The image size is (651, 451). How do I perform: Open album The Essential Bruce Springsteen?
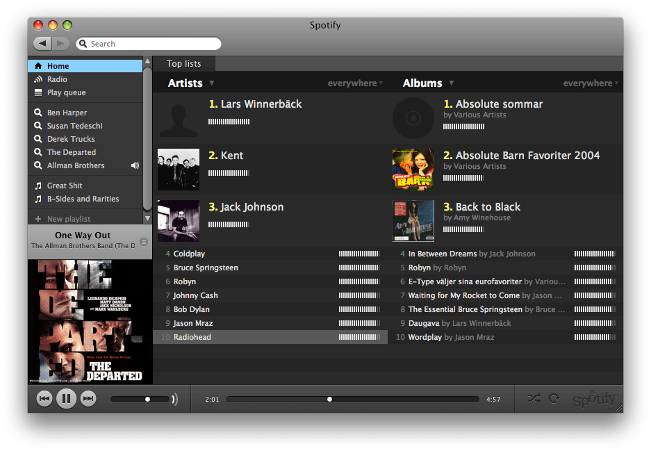coord(465,309)
